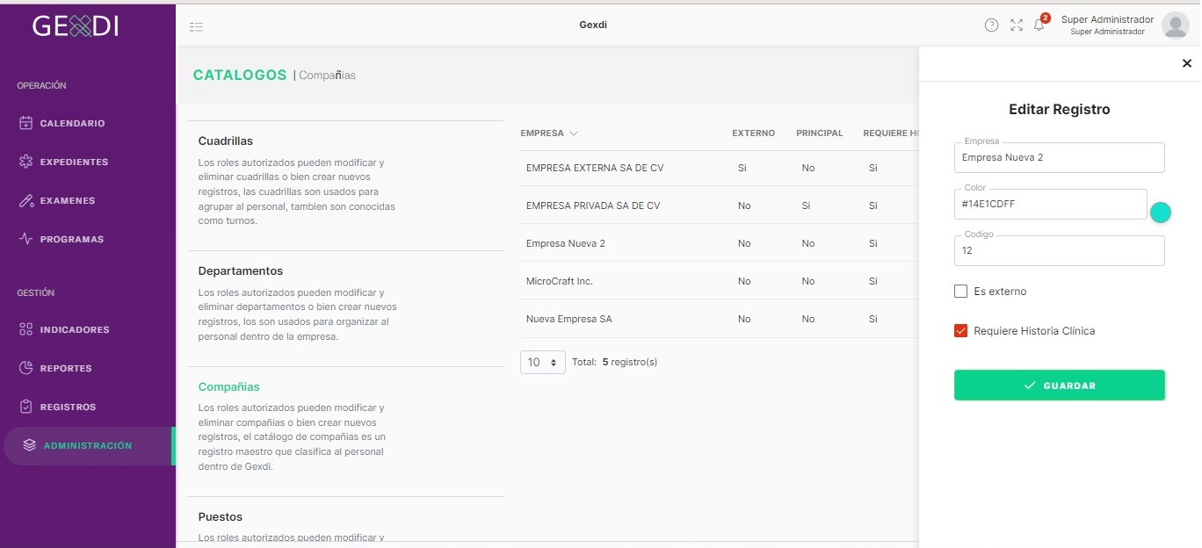Image resolution: width=1202 pixels, height=548 pixels.
Task: Select row EMPRESA PRIVADA SA DE CV
Action: pos(719,205)
